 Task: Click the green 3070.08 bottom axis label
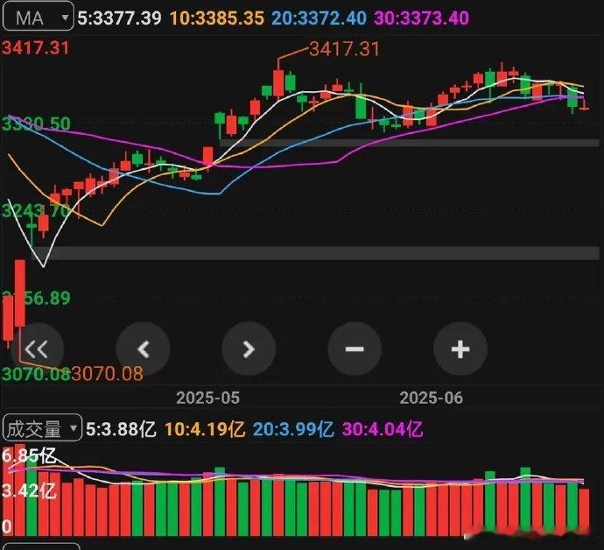tap(37, 374)
